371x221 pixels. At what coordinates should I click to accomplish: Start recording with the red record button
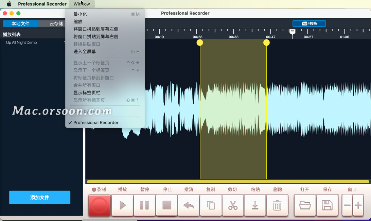pos(99,205)
